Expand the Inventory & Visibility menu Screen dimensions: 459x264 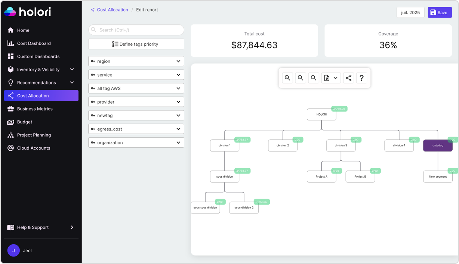38,69
